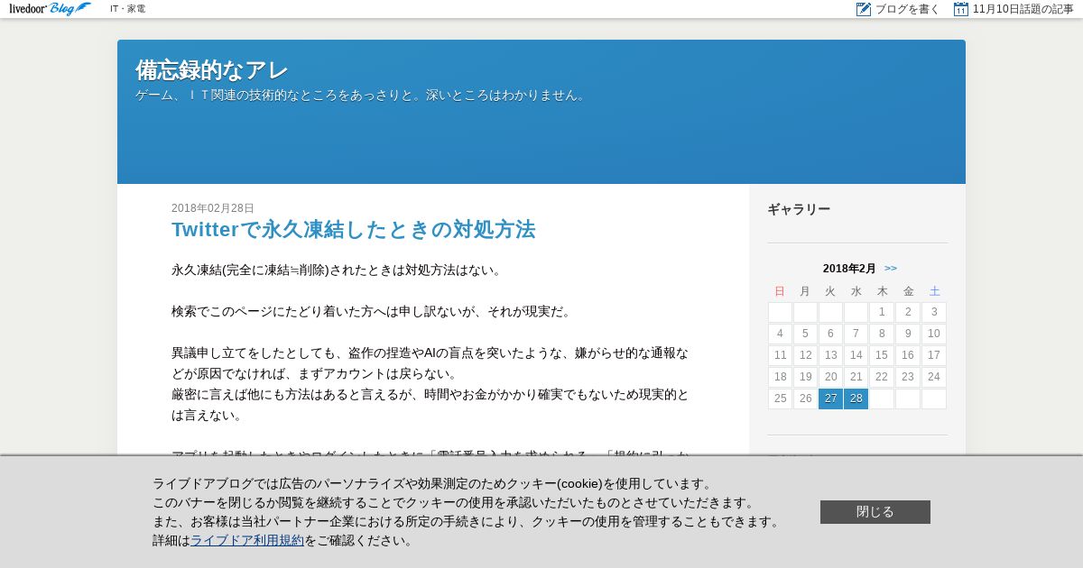Open article Twitterで永久凍結したときの対処方法

(x=354, y=230)
